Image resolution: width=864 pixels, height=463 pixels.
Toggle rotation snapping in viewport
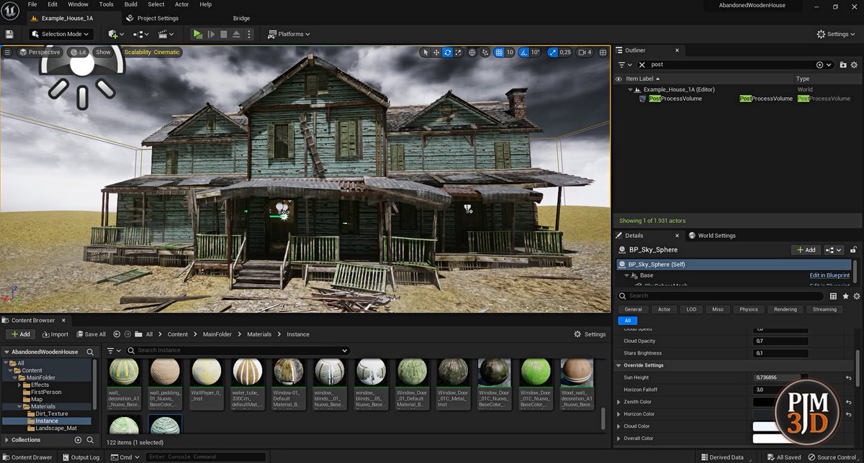coord(524,52)
